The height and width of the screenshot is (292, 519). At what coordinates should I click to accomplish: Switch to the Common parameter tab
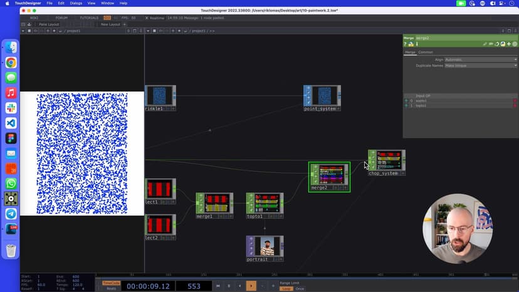426,52
